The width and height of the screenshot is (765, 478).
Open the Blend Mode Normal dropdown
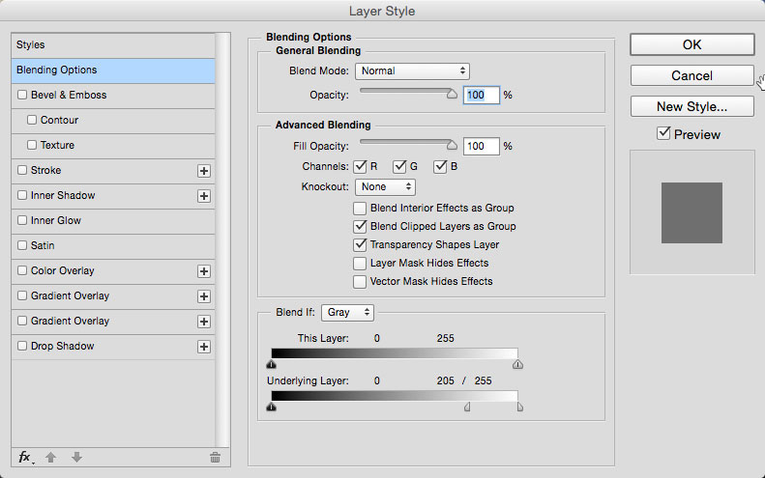pyautogui.click(x=412, y=71)
